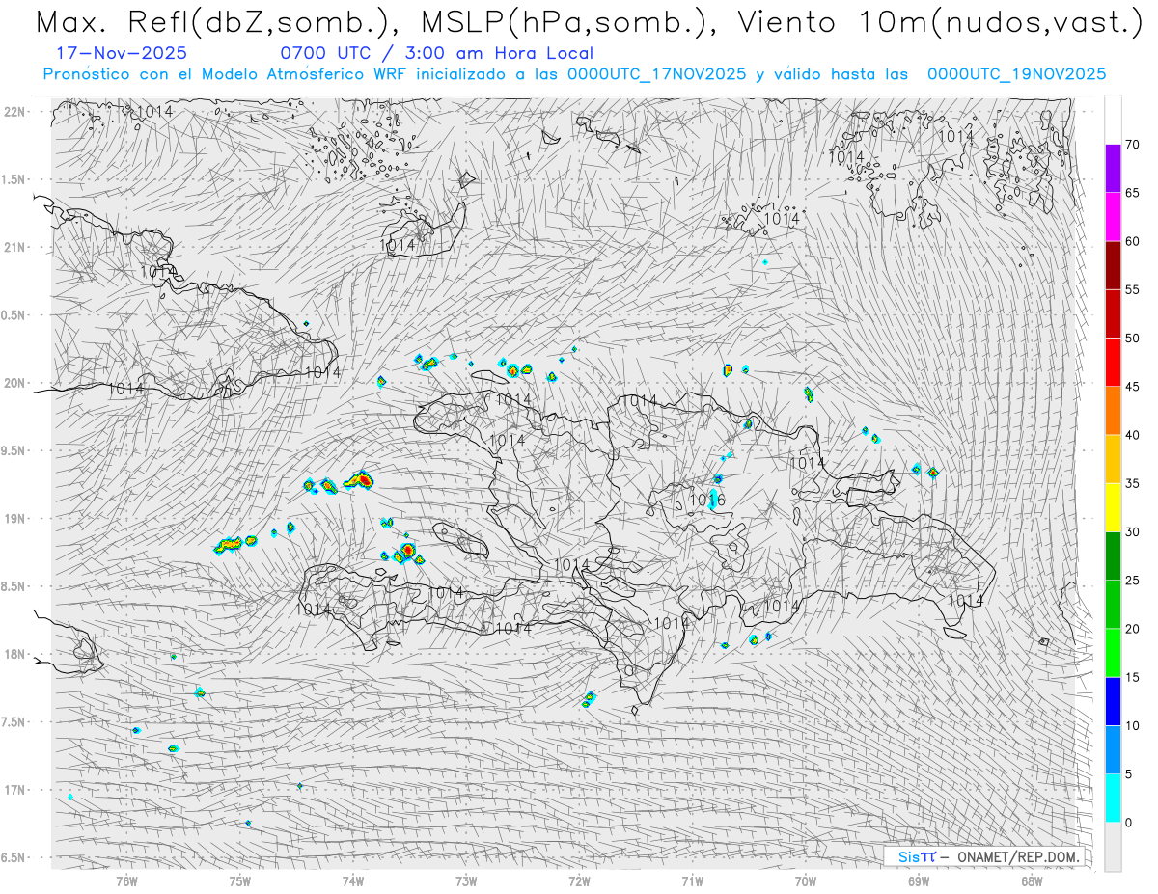Select the 71W longitude label

pyautogui.click(x=692, y=880)
